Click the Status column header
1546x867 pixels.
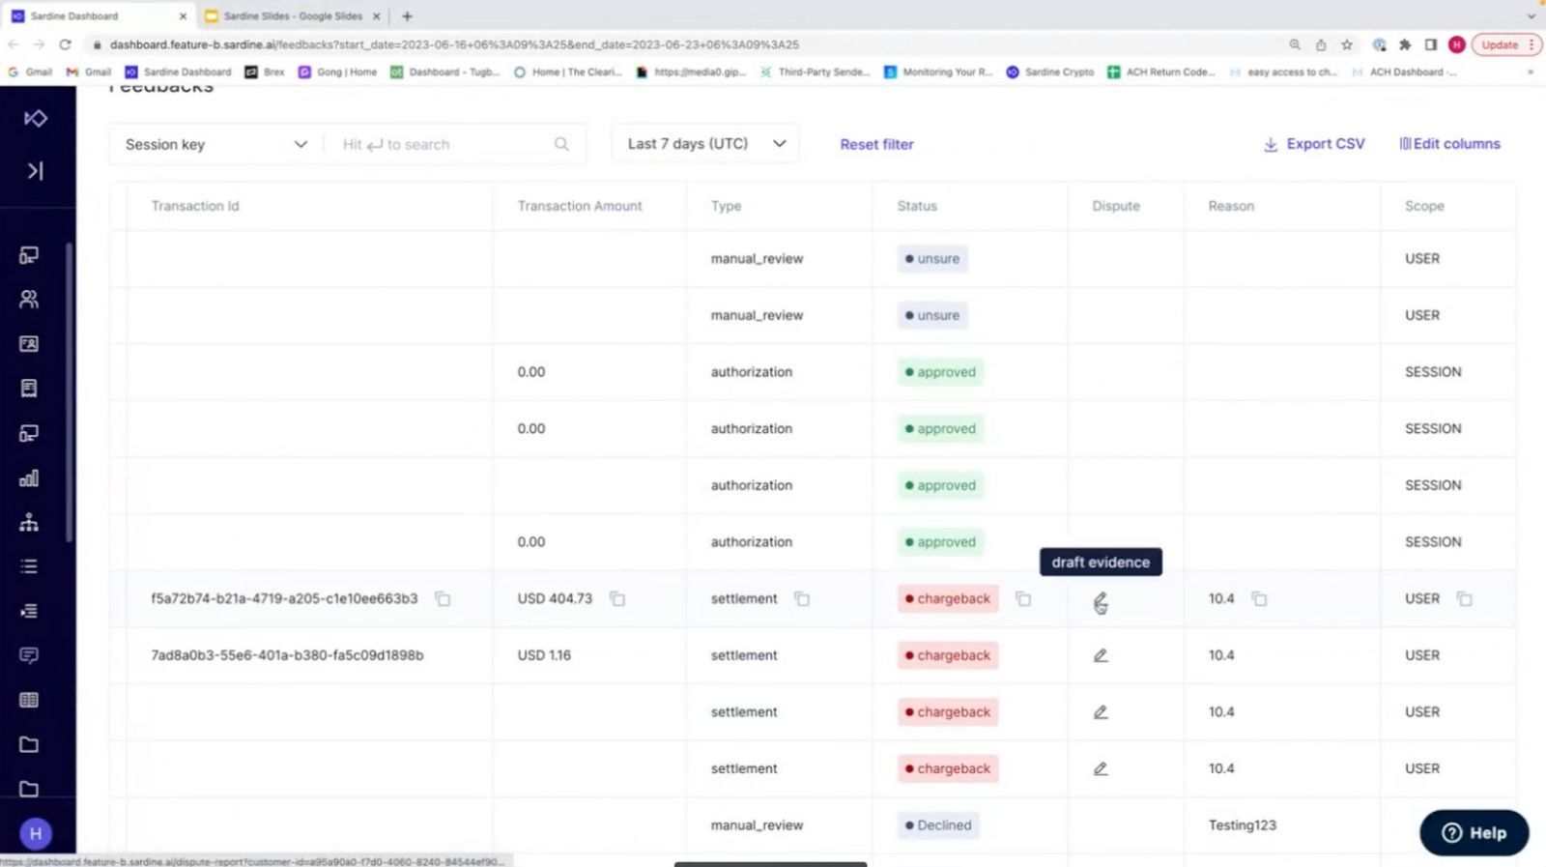click(917, 206)
